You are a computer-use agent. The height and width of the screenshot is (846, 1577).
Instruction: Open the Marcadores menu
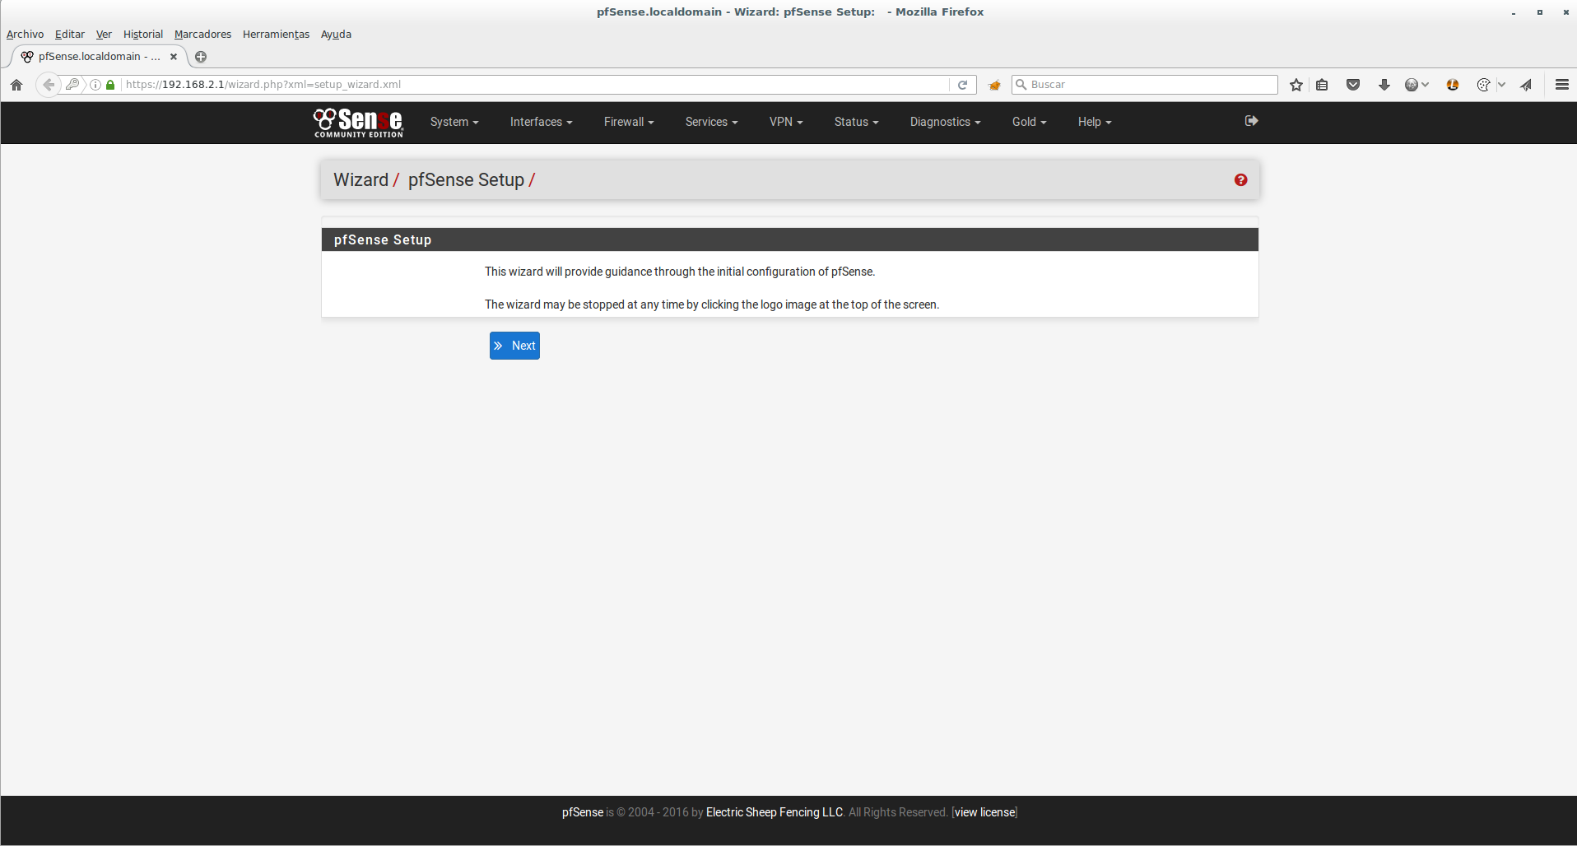(202, 35)
